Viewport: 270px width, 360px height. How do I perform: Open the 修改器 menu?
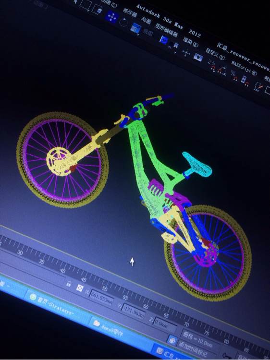coord(130,13)
